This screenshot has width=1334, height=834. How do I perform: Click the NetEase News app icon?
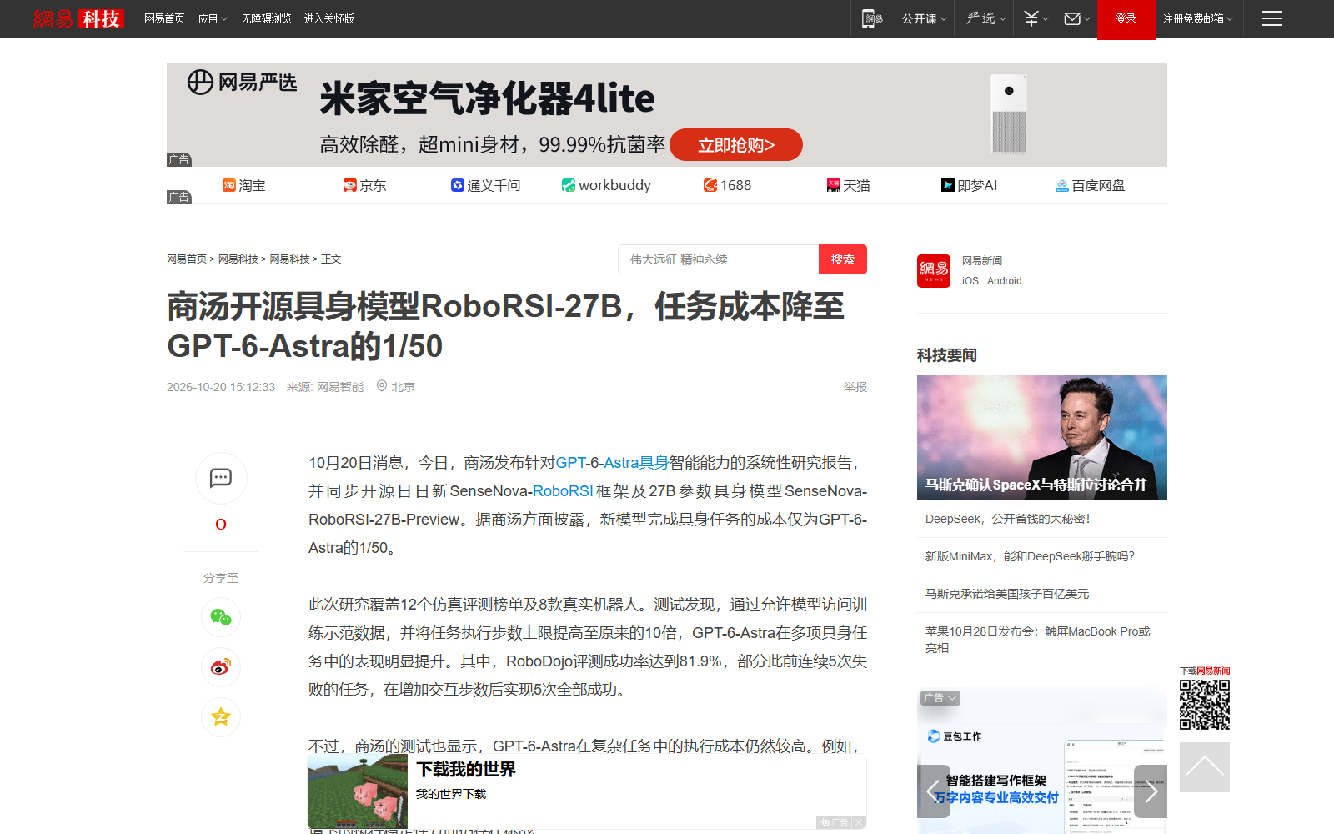point(934,271)
